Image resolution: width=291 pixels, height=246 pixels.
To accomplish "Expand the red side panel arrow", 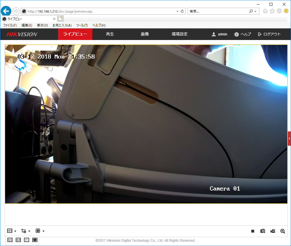I will (289, 139).
